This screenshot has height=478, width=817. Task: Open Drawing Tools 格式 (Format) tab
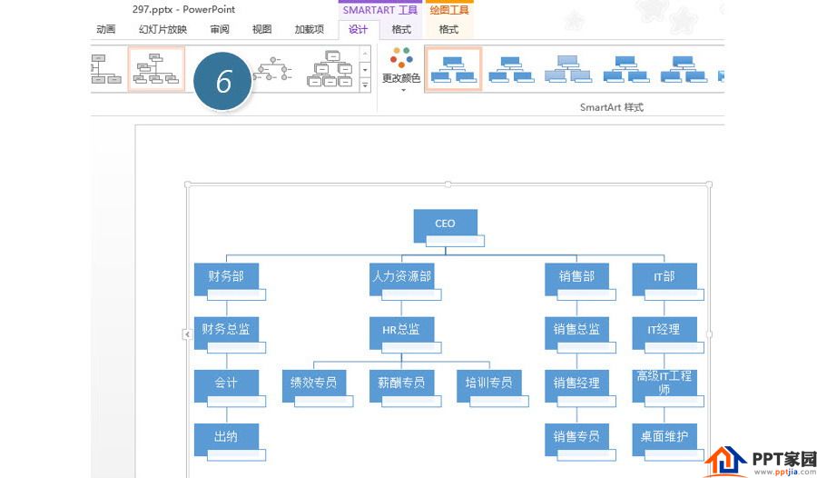448,29
